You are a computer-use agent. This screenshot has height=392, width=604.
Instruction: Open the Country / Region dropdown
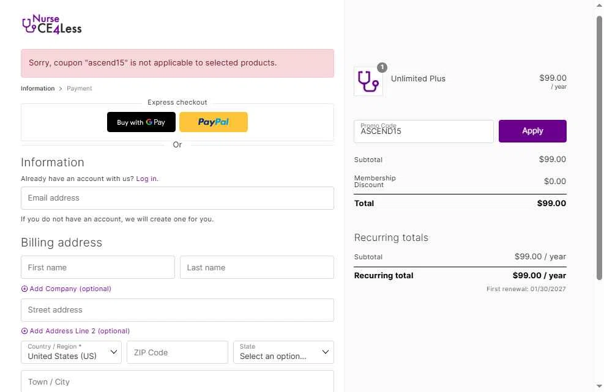[x=71, y=352]
